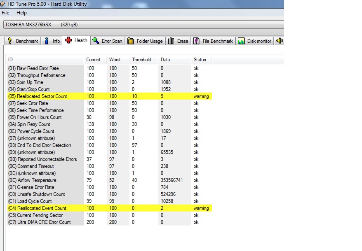The width and height of the screenshot is (362, 251).
Task: Click the Error Scan magnifier icon
Action: click(96, 41)
